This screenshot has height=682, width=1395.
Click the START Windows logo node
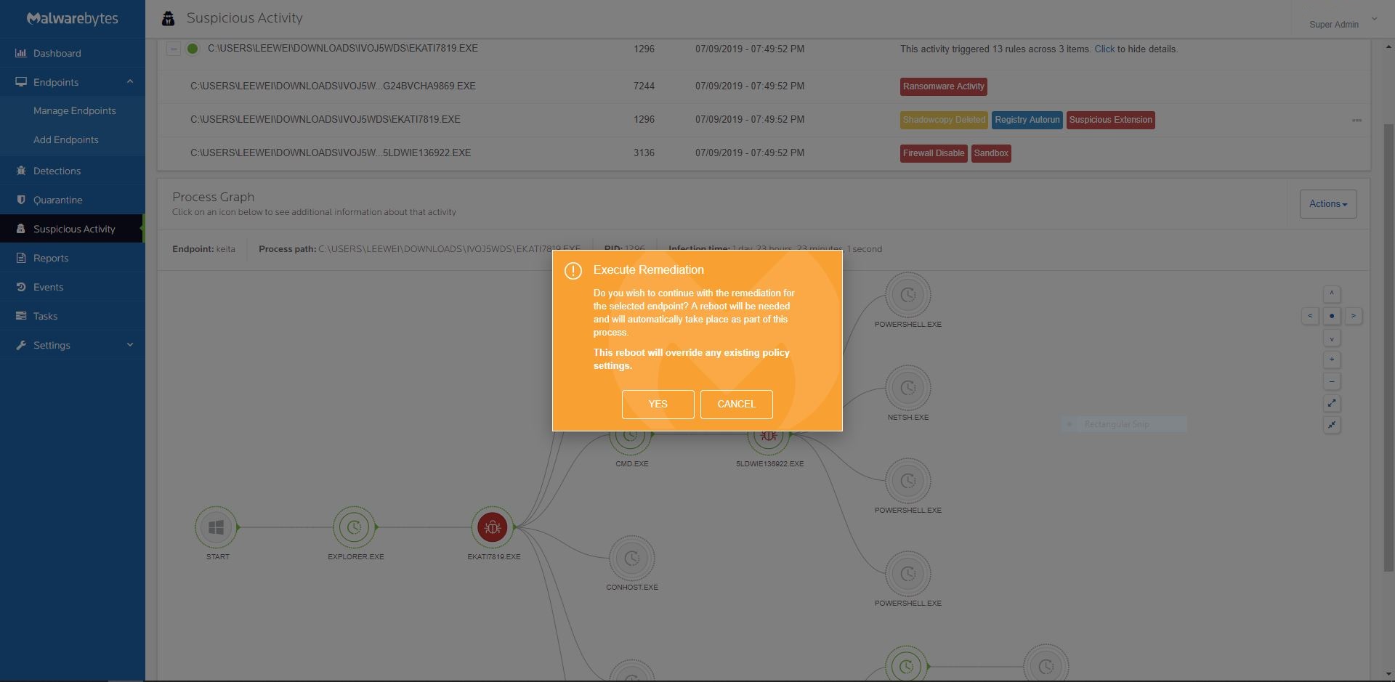pos(216,527)
